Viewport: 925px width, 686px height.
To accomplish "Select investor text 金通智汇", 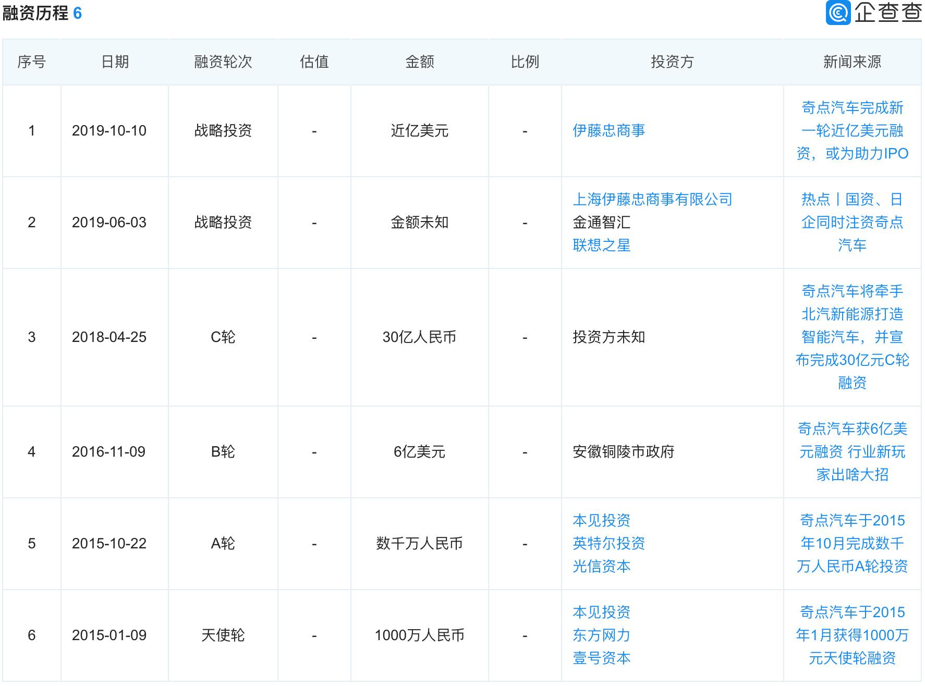I will coord(601,222).
